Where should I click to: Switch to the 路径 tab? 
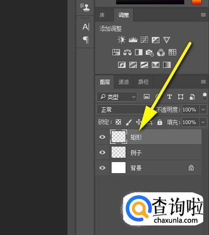(143, 82)
